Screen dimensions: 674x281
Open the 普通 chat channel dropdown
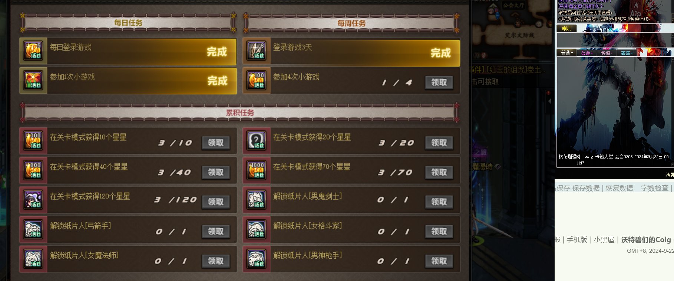[x=567, y=53]
